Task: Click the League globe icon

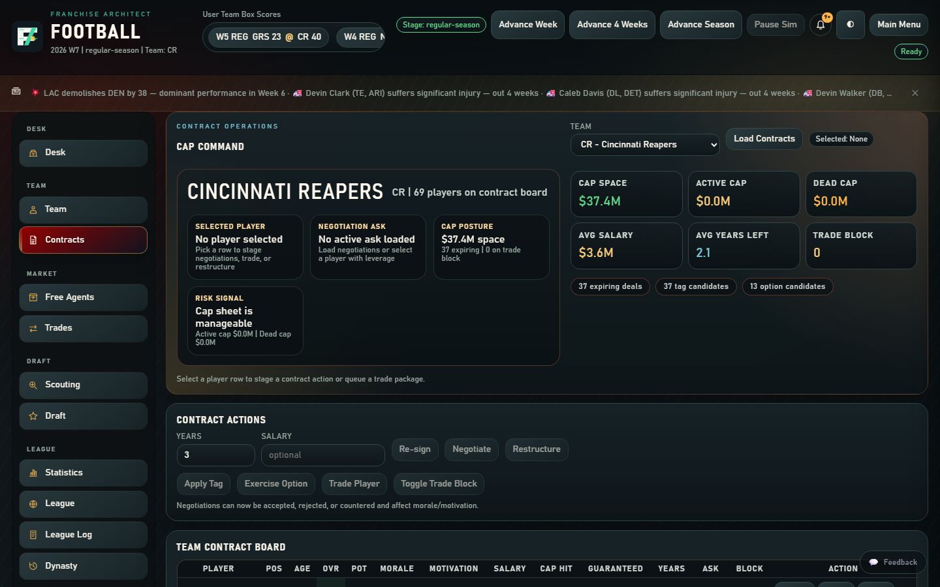Action: (x=33, y=504)
